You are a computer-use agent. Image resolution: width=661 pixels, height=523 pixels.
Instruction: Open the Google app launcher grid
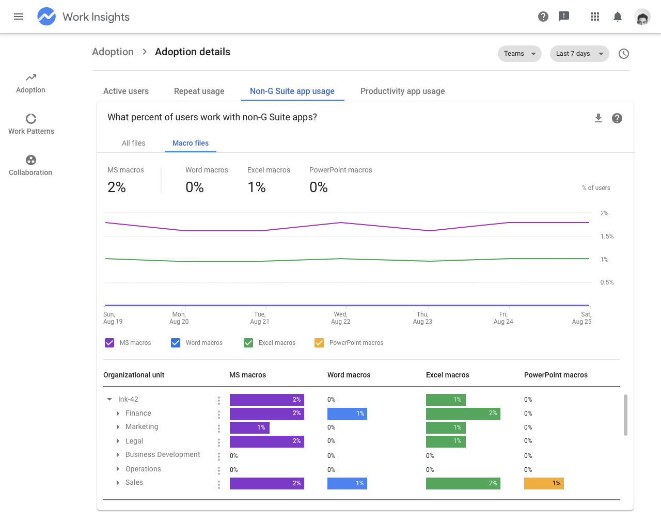[594, 17]
